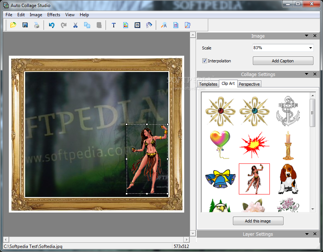Expand the Layer Settings panel arrow
The width and height of the screenshot is (323, 252).
tap(307, 234)
